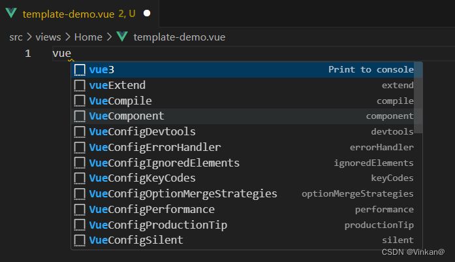Open the views breadcrumb segment
This screenshot has width=455, height=262.
[48, 37]
